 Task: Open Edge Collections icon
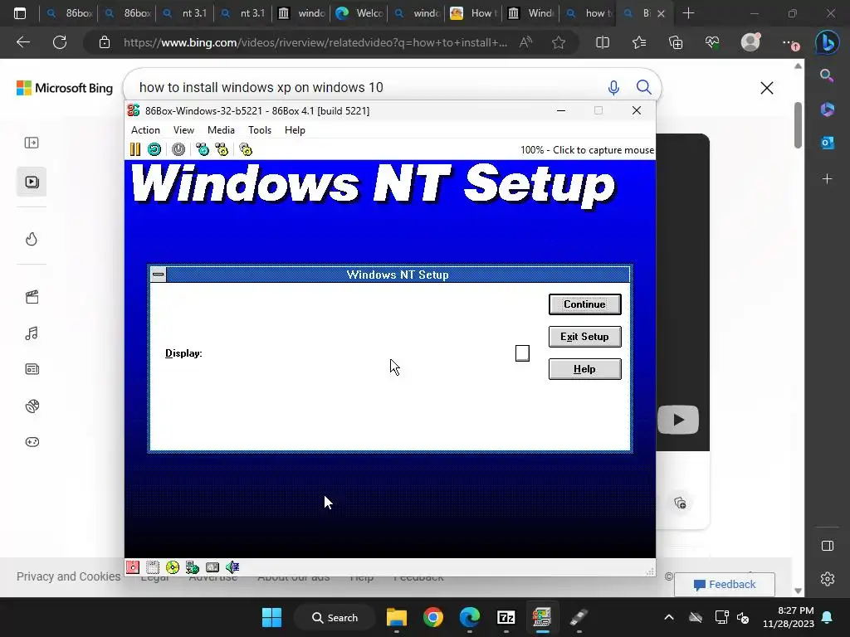676,42
